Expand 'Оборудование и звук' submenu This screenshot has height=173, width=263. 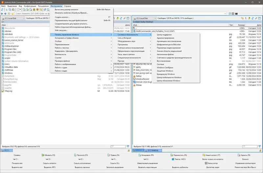coord(132,41)
